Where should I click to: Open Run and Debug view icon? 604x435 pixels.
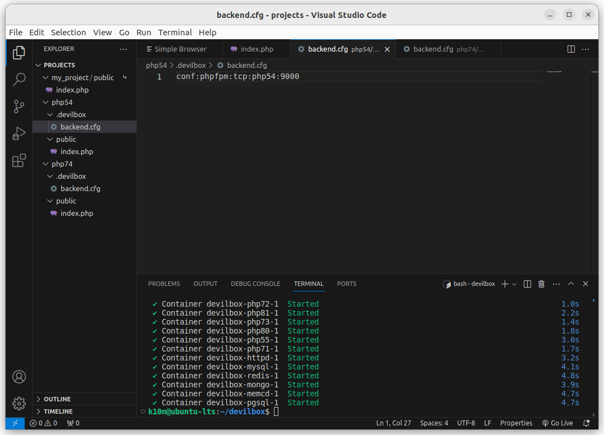click(19, 133)
